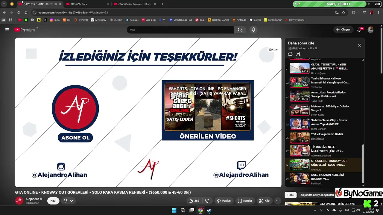
Task: Reload the page in Chrome
Action: tap(19, 13)
